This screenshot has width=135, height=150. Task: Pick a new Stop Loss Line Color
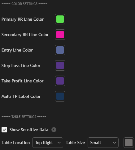point(60,65)
